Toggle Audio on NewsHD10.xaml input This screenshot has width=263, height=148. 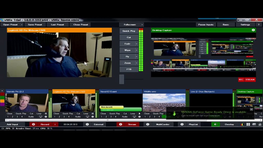click(125, 117)
